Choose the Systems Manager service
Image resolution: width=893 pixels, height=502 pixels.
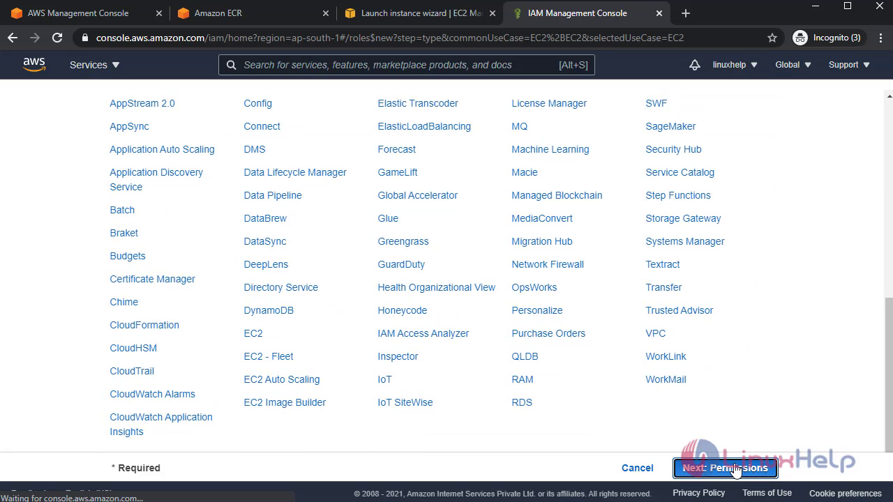pos(685,241)
